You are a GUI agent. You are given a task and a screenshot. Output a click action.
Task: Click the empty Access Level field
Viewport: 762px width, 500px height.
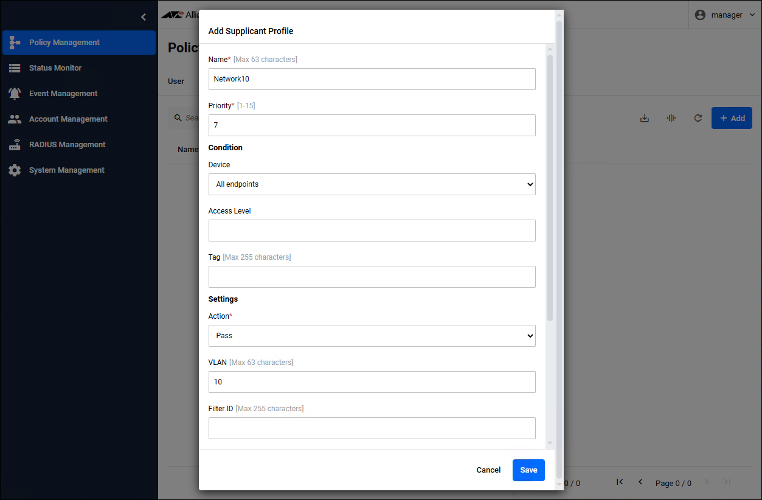tap(372, 231)
